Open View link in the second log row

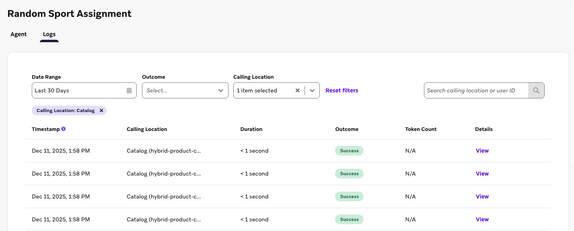point(482,174)
